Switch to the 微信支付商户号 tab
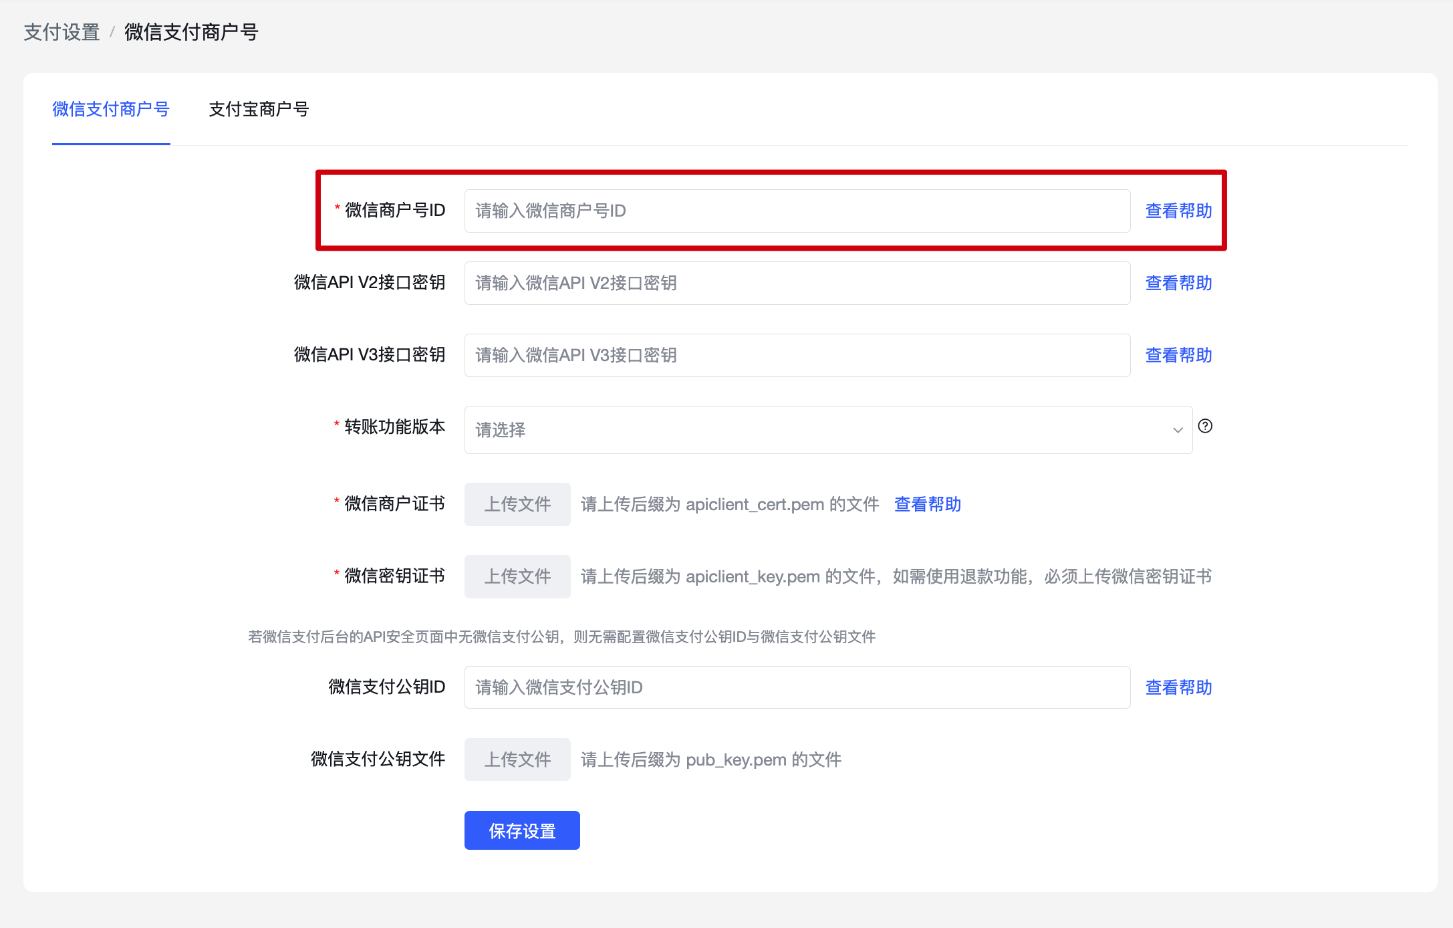1453x928 pixels. click(x=111, y=109)
